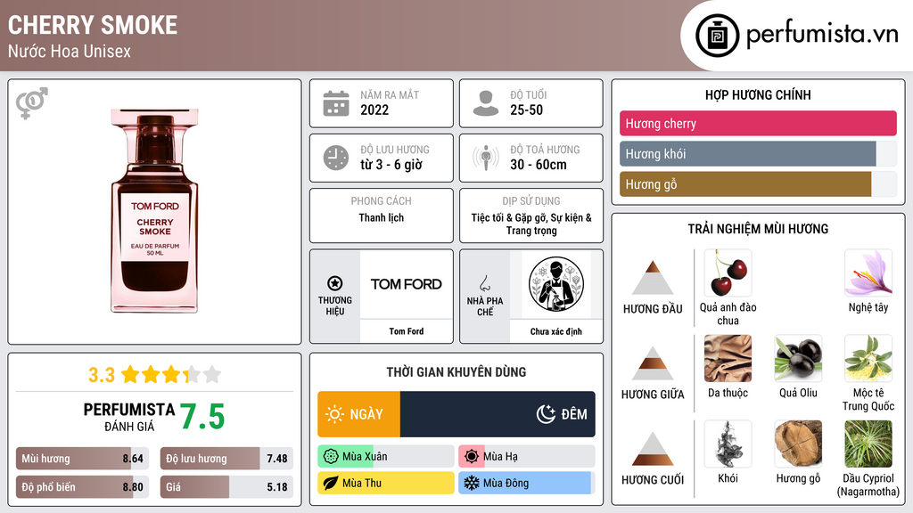Click the sun icon in Ngày bar
Screen dimensions: 913x513
335,414
